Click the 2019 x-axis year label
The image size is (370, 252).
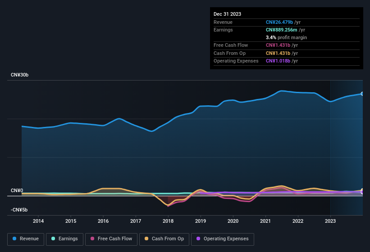(201, 221)
